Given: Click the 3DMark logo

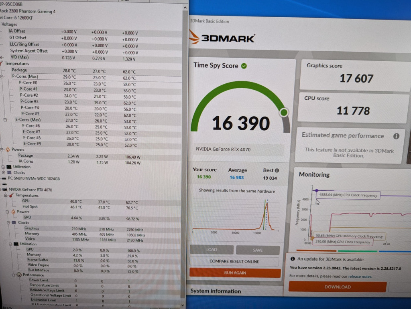Looking at the screenshot, I should (222, 38).
